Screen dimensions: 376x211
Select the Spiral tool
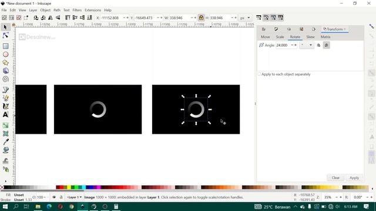click(5, 79)
